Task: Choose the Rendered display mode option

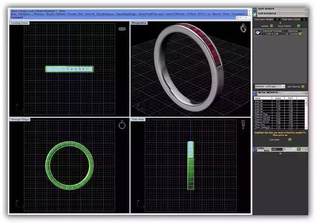Action: (60, 14)
